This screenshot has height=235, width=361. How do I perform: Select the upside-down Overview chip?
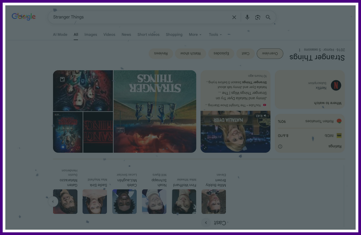click(270, 53)
